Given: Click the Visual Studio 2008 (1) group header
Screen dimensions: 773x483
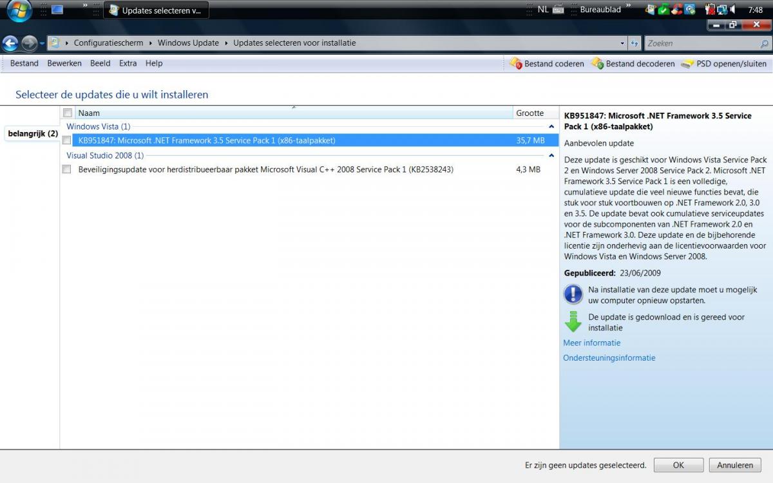Looking at the screenshot, I should (105, 155).
